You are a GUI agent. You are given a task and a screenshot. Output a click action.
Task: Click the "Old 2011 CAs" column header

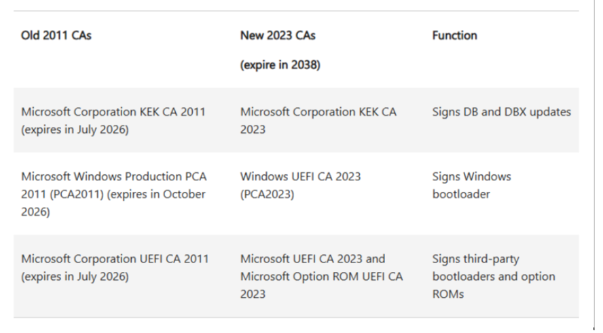[x=56, y=36]
